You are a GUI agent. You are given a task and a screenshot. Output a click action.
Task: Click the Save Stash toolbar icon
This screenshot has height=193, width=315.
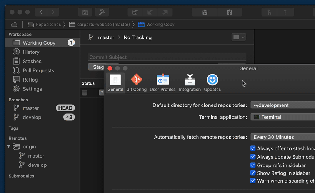[x=205, y=12]
